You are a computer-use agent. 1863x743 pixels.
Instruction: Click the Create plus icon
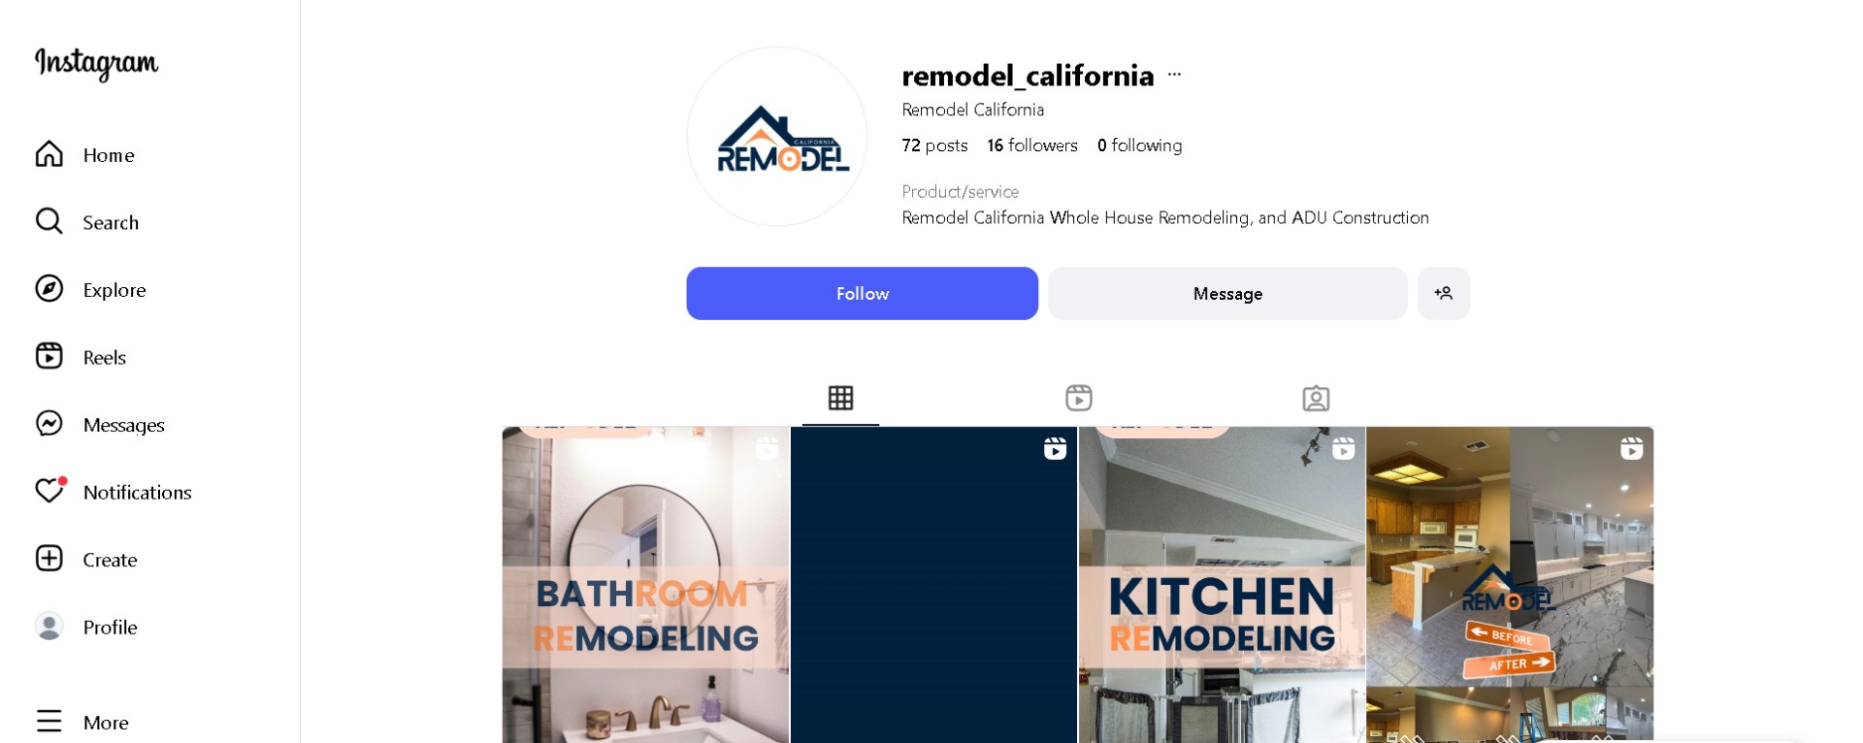click(x=49, y=559)
